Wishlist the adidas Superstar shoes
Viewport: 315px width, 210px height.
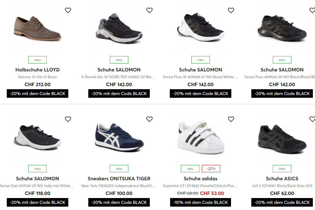click(x=231, y=119)
